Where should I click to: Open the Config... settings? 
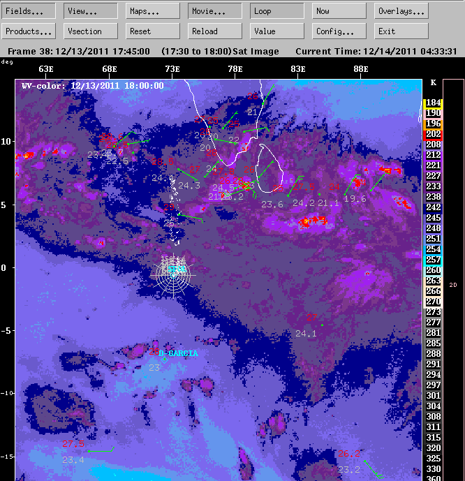[x=339, y=31]
